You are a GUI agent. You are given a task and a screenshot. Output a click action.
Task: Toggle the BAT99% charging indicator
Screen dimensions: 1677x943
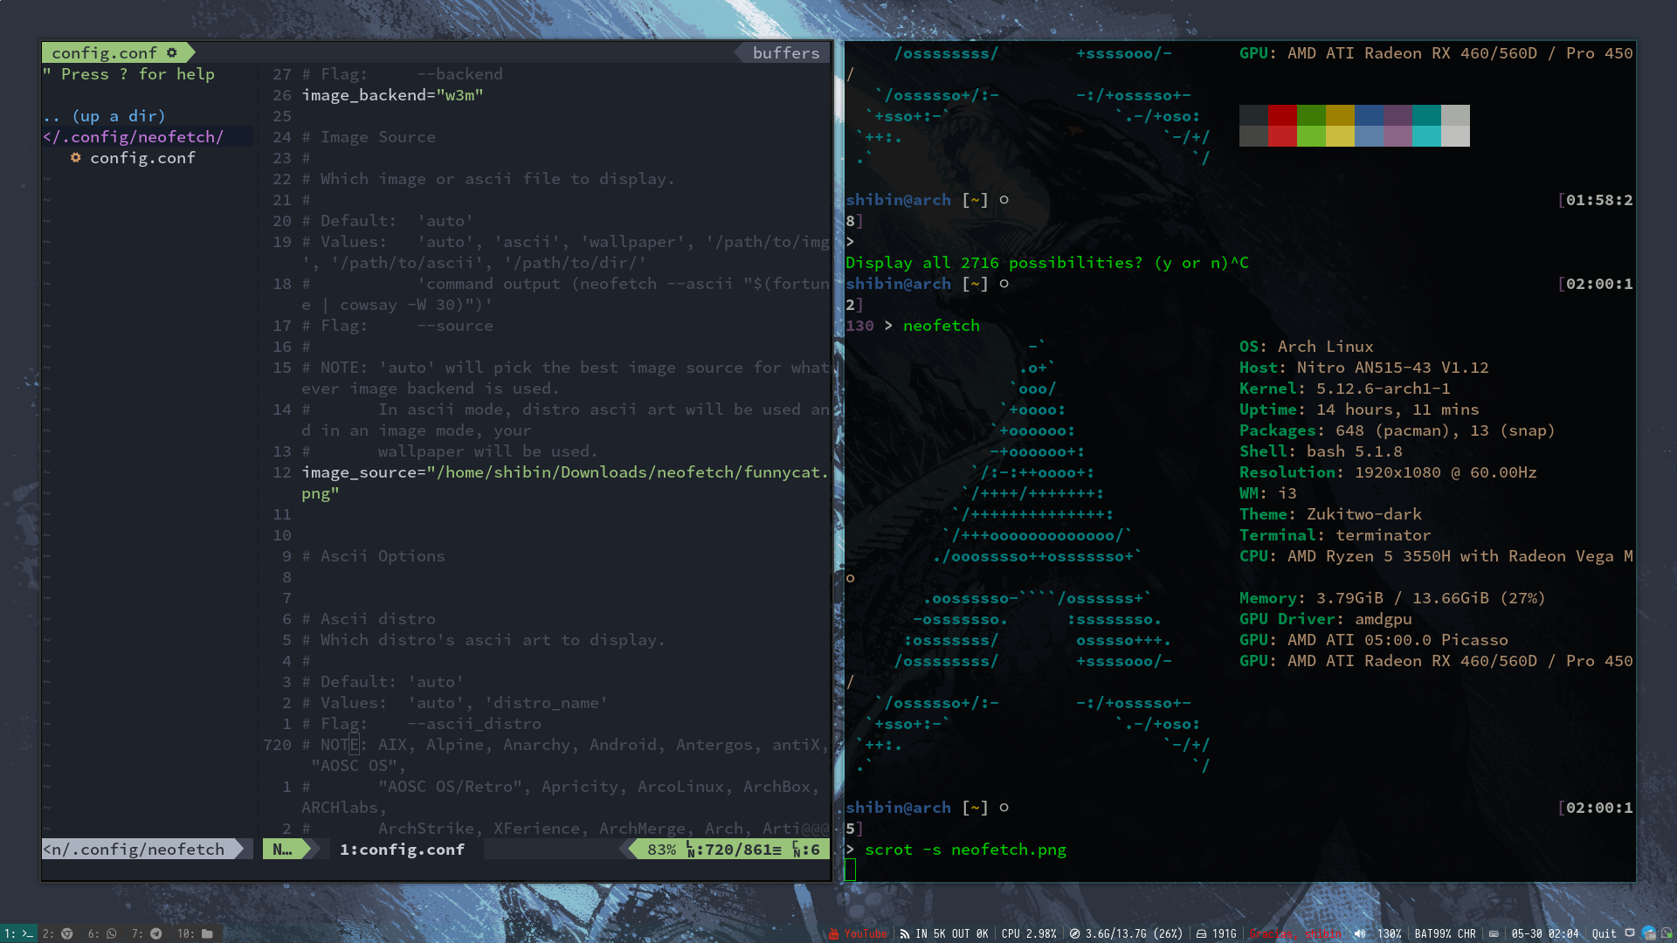point(1444,933)
